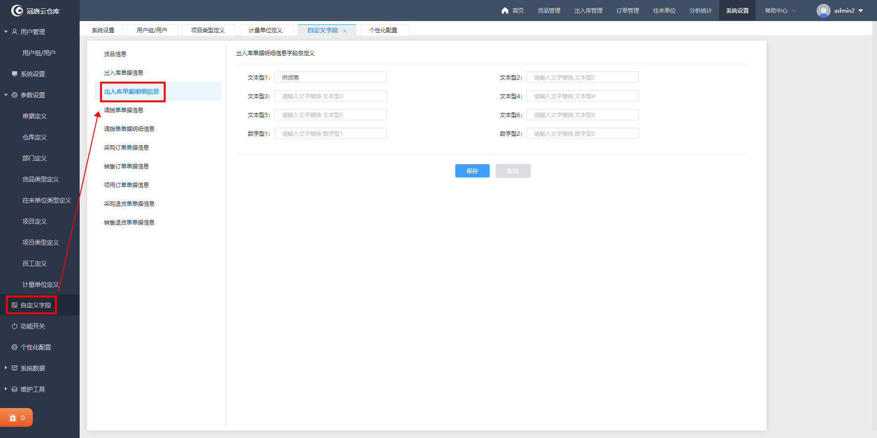Viewport: 877px width, 438px height.
Task: Select 出入库单据信息 in the field list
Action: 124,73
